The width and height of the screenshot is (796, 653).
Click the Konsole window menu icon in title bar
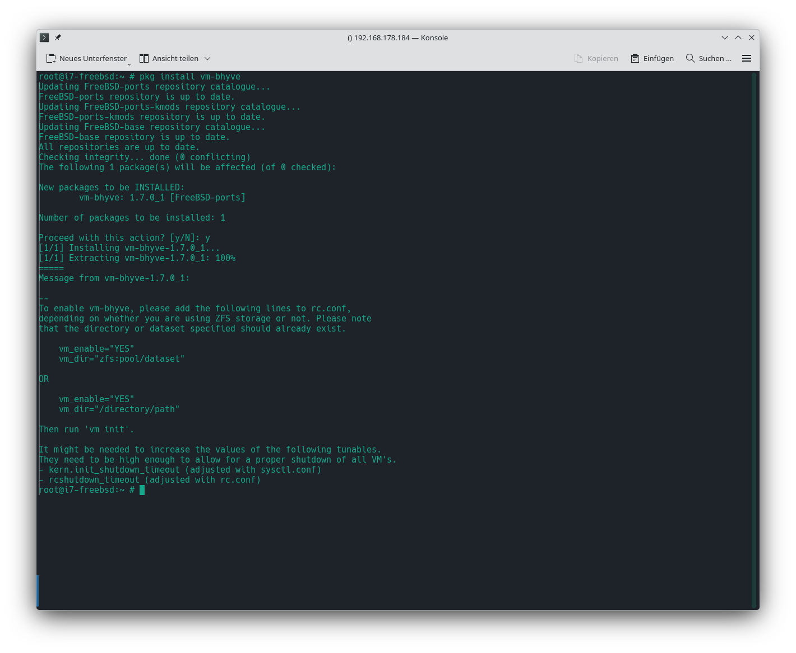pyautogui.click(x=44, y=38)
